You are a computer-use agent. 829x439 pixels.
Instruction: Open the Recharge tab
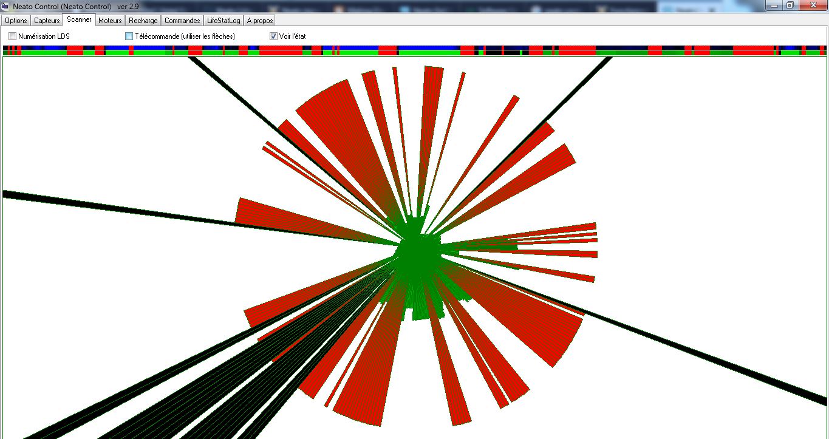point(143,21)
